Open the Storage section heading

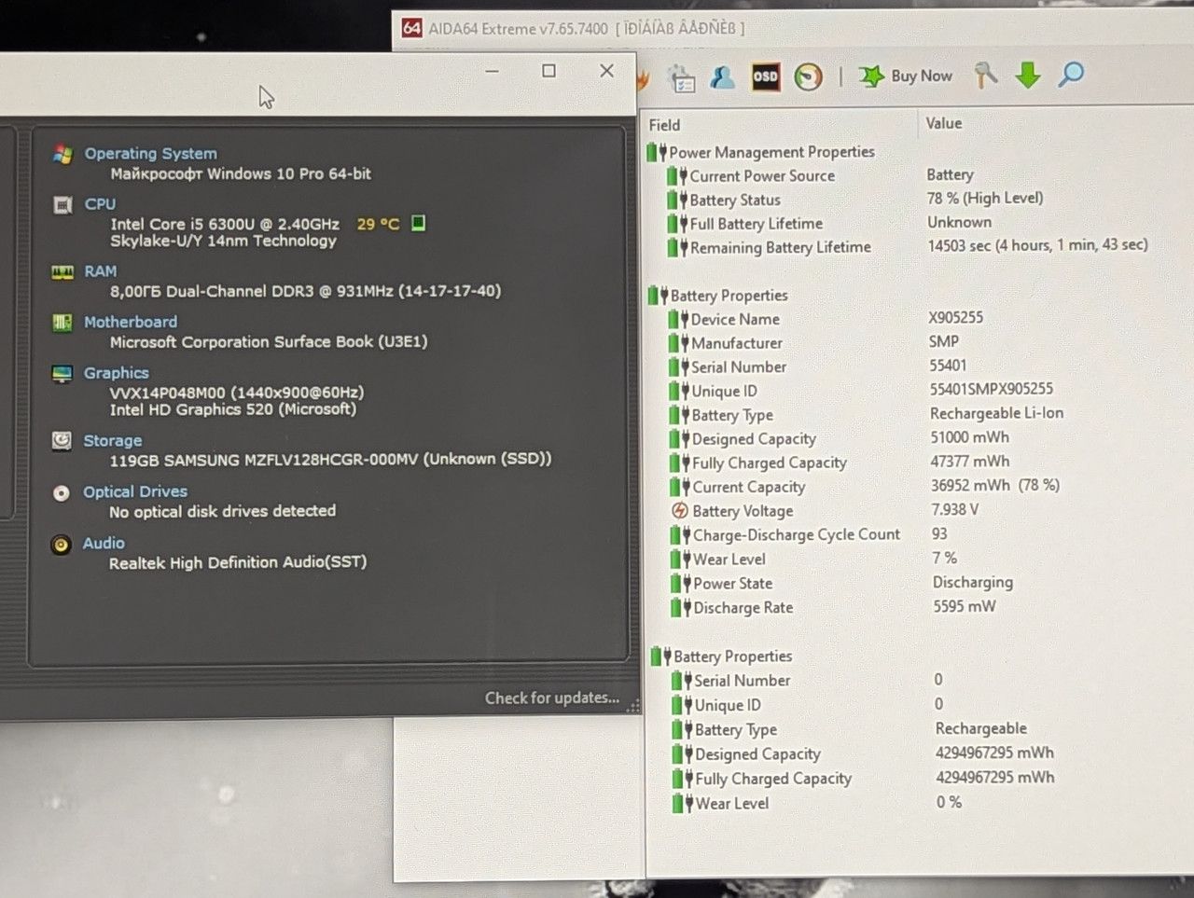pos(112,440)
